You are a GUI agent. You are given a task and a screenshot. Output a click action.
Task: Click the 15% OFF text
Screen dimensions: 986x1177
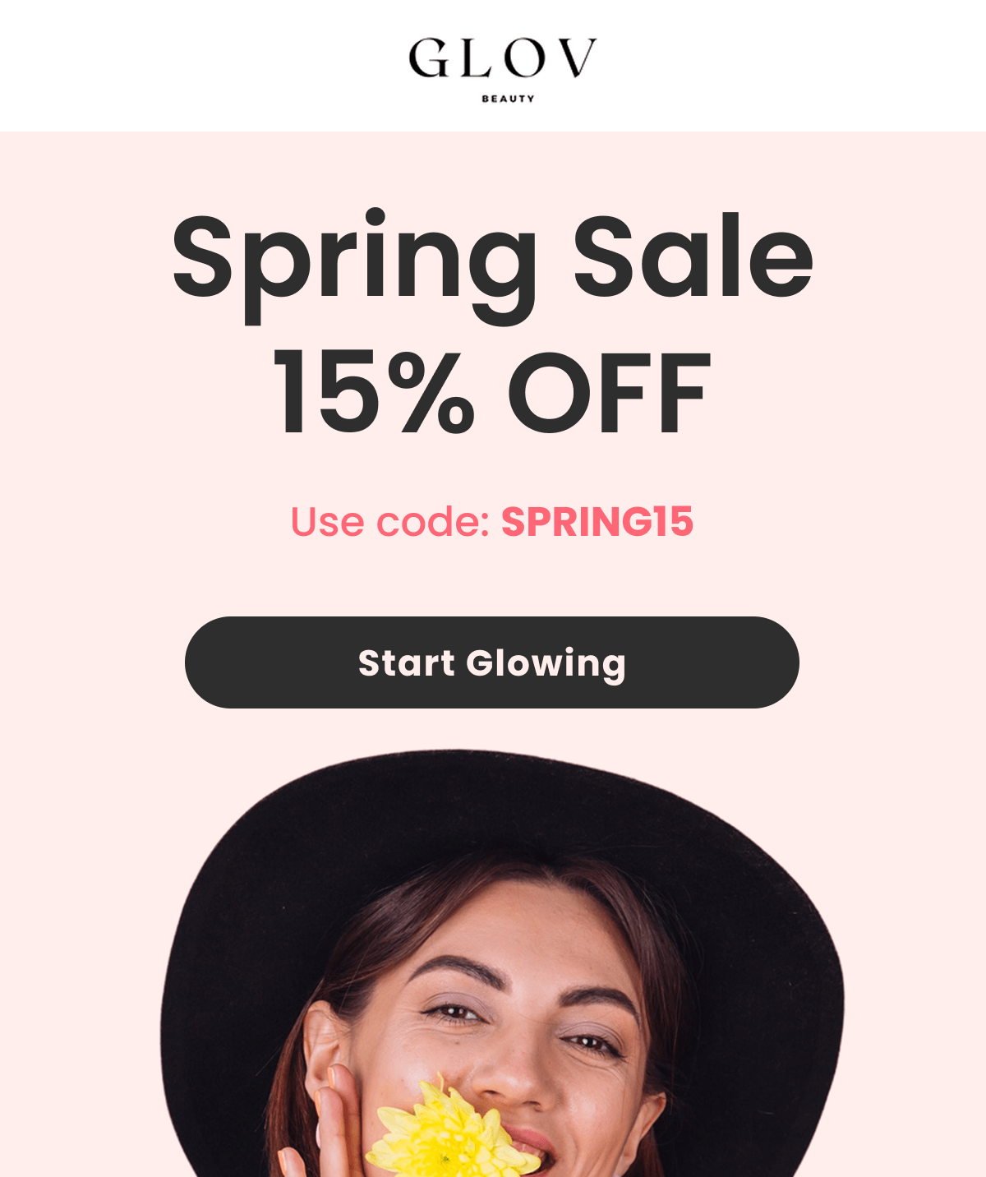coord(491,393)
